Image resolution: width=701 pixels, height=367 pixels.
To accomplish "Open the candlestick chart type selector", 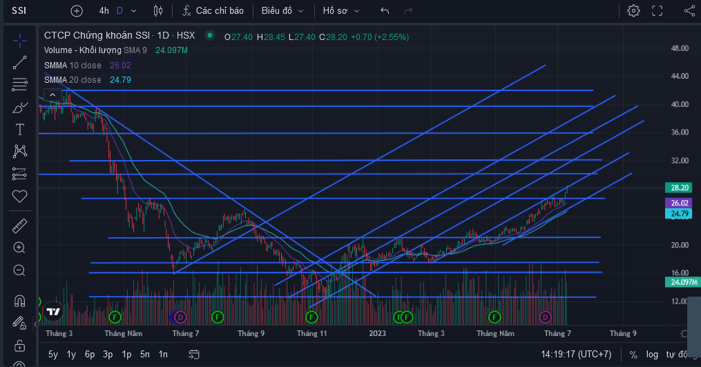I will click(158, 11).
